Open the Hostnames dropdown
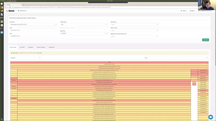The width and height of the screenshot is (216, 121). pyautogui.click(x=134, y=25)
